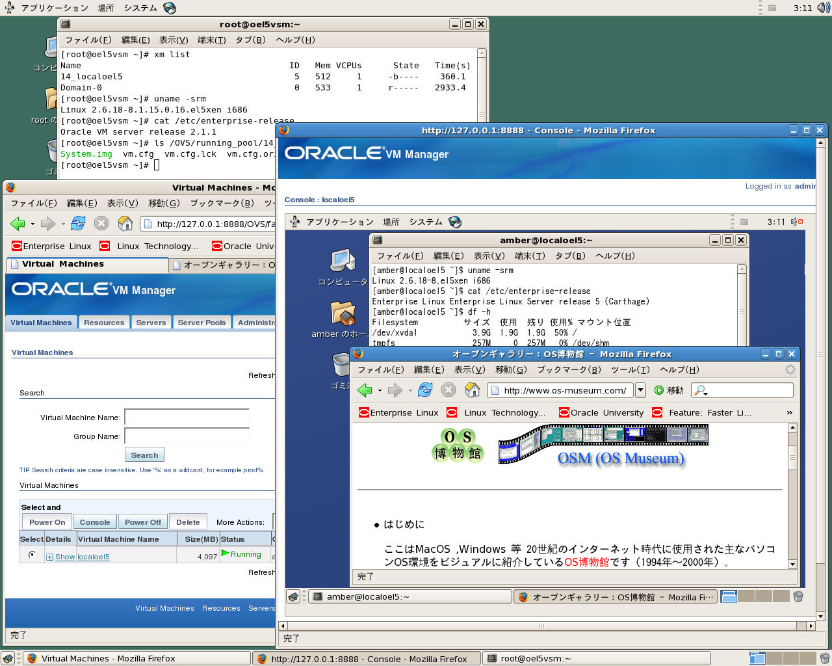Select the localoel5 radio button
This screenshot has width=832, height=666.
31,555
